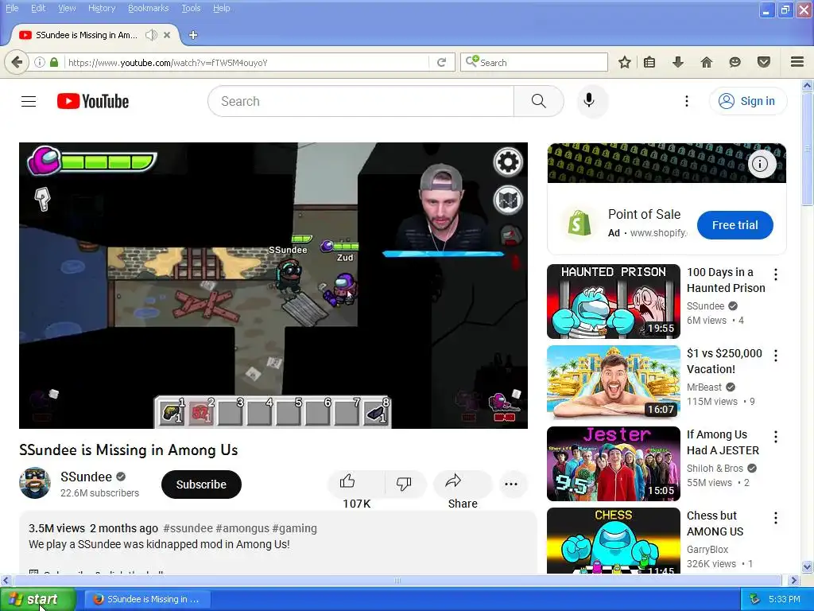Open YouTube settings three-dot menu

tap(686, 101)
